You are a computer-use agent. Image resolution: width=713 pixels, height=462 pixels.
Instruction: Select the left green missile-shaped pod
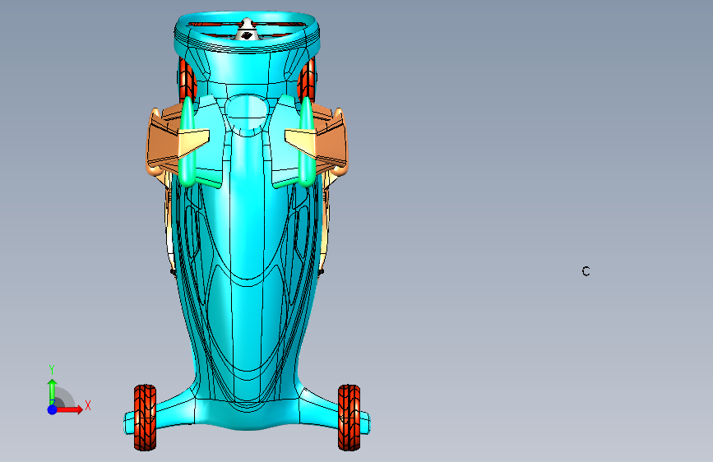[x=187, y=141]
